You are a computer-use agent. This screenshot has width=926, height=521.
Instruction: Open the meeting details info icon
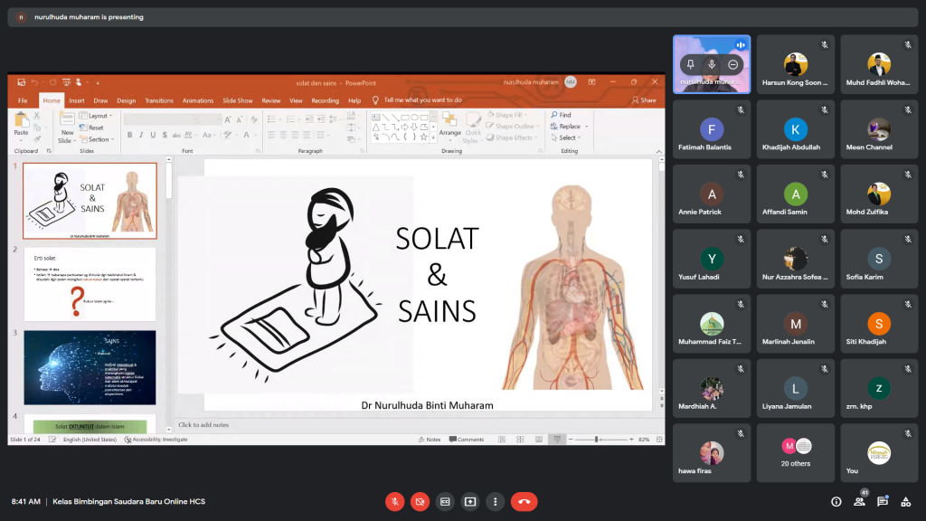[836, 501]
